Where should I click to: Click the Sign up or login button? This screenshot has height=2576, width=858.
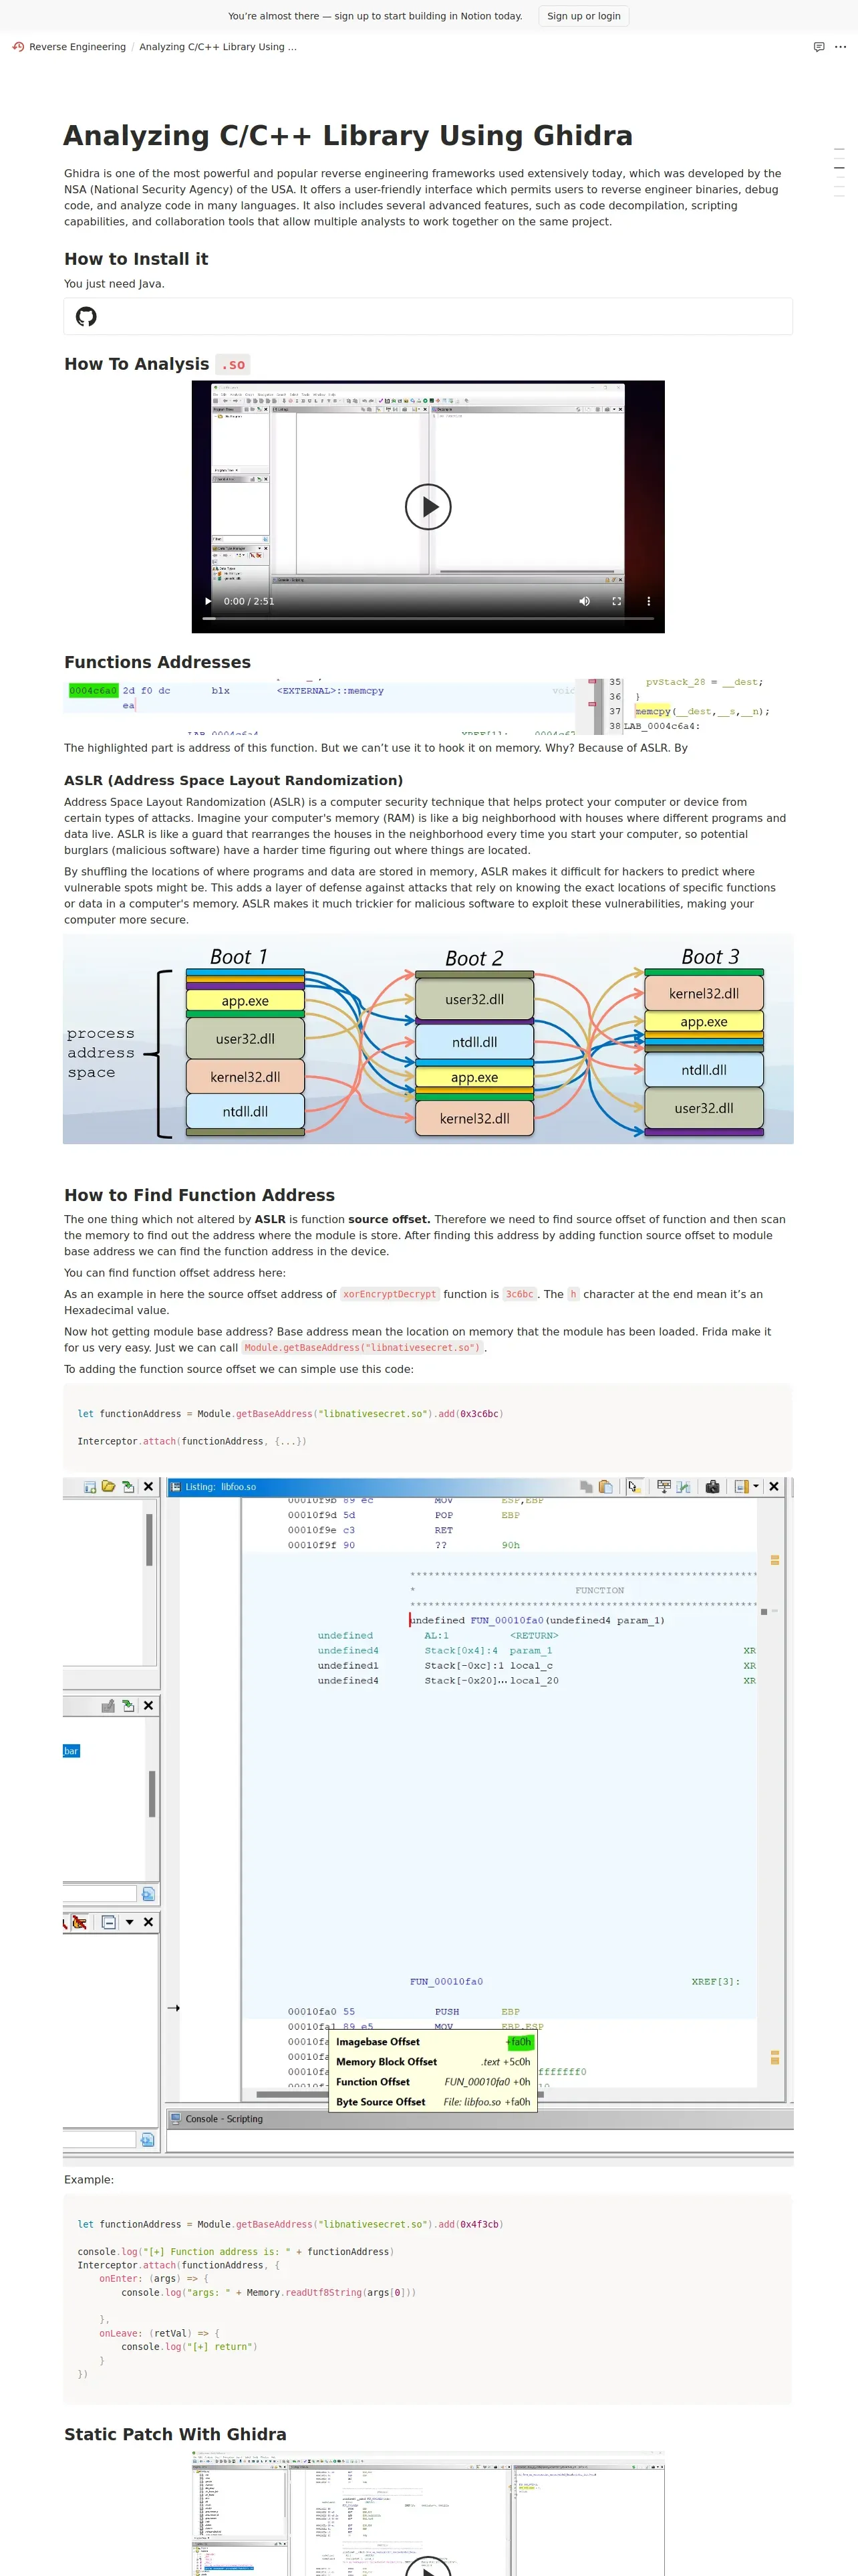point(583,16)
